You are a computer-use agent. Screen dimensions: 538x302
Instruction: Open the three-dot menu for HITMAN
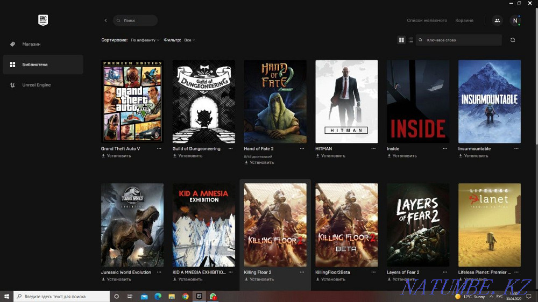click(x=373, y=148)
